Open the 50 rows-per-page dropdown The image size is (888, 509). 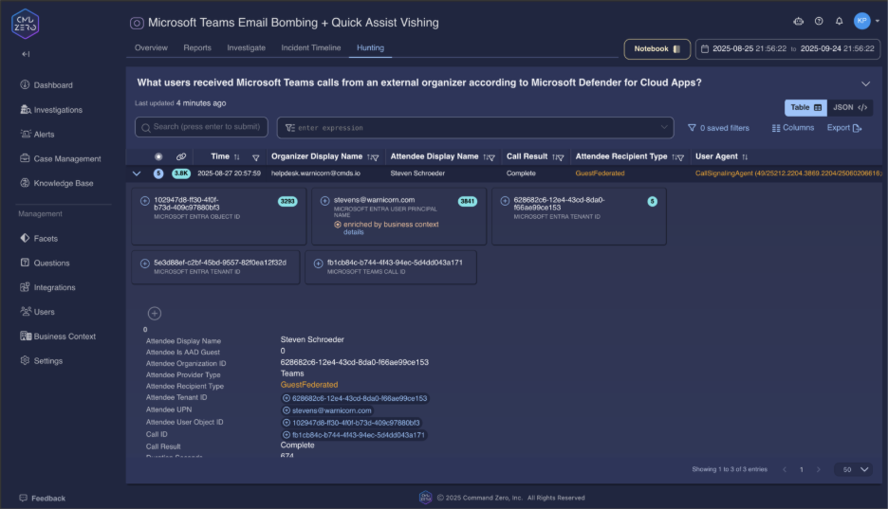(x=855, y=469)
